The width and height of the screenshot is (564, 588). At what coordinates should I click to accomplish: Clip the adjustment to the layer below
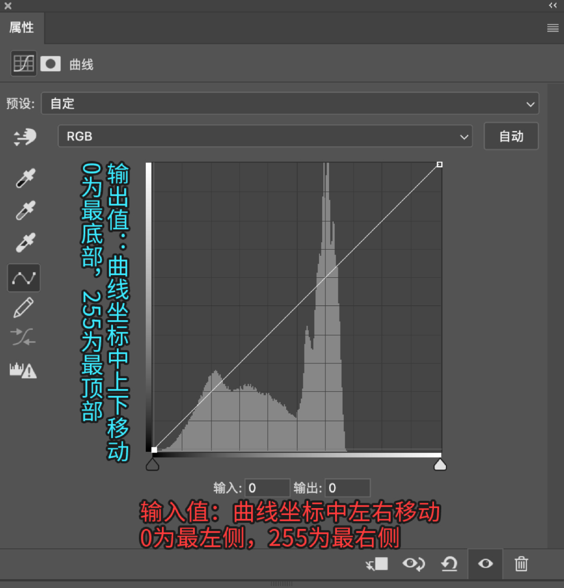376,564
